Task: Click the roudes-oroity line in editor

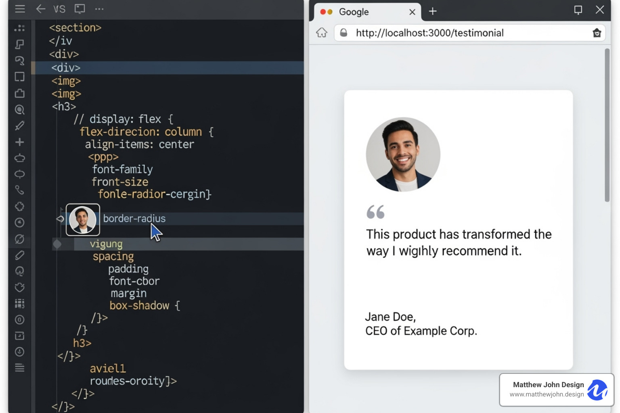Action: point(133,381)
